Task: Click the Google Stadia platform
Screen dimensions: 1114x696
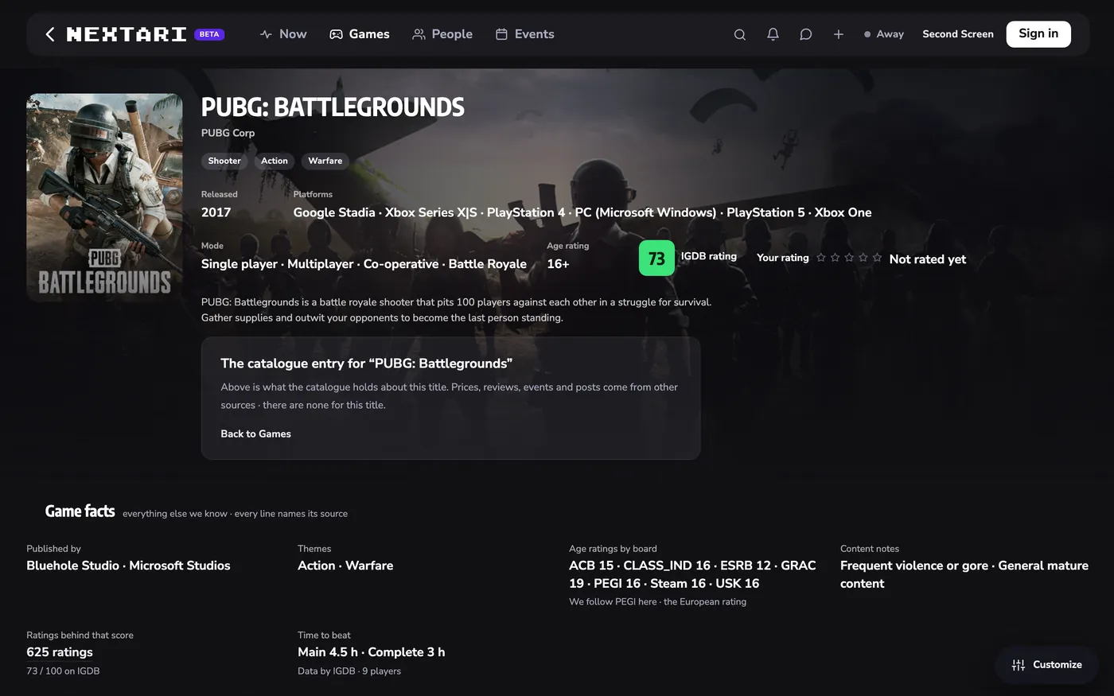Action: 334,212
